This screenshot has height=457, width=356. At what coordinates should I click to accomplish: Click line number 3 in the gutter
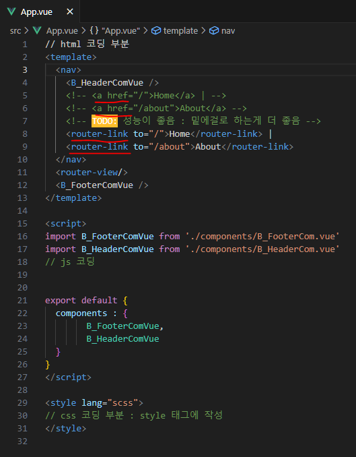(25, 70)
